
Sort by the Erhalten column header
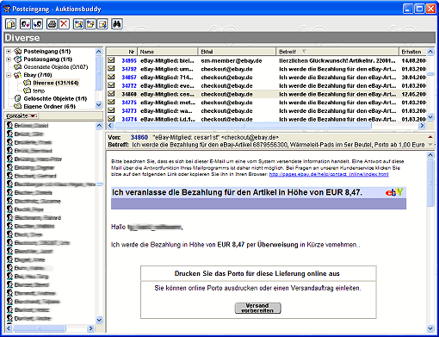(x=412, y=52)
